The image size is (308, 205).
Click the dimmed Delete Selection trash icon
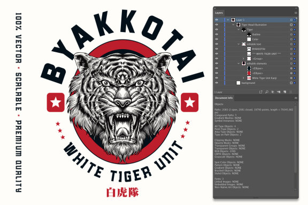(291, 92)
